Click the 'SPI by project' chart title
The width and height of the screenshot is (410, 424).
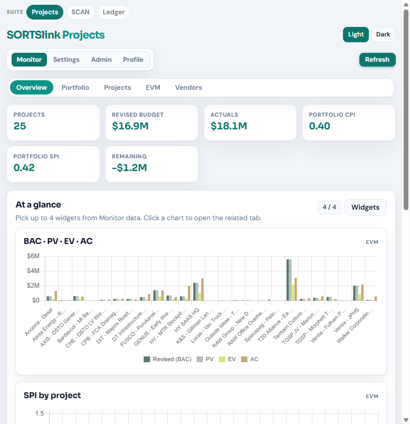(52, 395)
